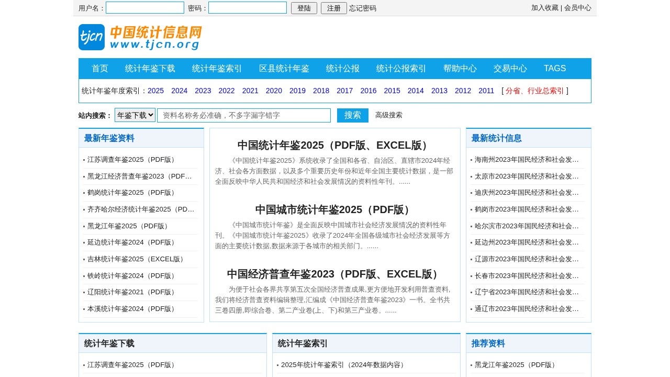Go to 首页 in navigation bar
Viewport: 670px width, 377px height.
[100, 69]
